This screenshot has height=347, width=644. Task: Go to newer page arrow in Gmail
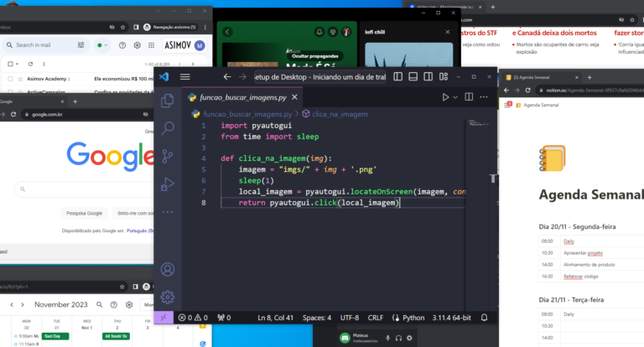point(179,64)
